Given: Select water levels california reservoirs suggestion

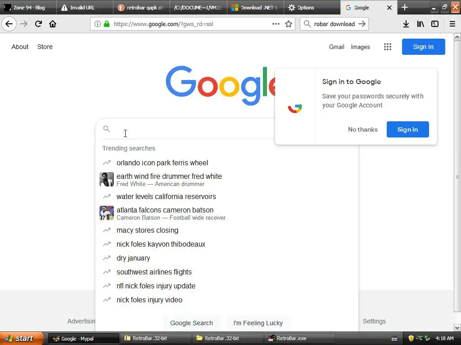Looking at the screenshot, I should click(226, 197).
